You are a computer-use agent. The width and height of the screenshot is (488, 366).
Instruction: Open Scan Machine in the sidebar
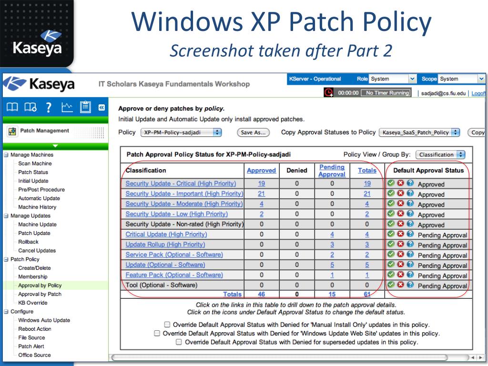35,163
